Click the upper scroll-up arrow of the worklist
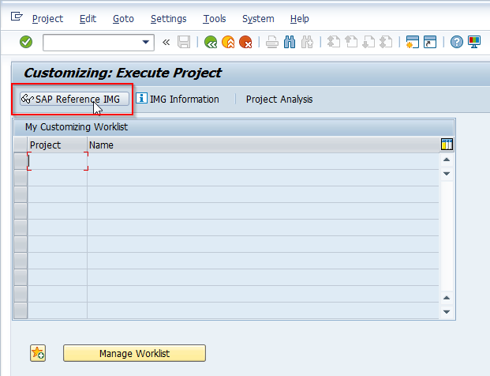This screenshot has width=490, height=376. pyautogui.click(x=447, y=160)
